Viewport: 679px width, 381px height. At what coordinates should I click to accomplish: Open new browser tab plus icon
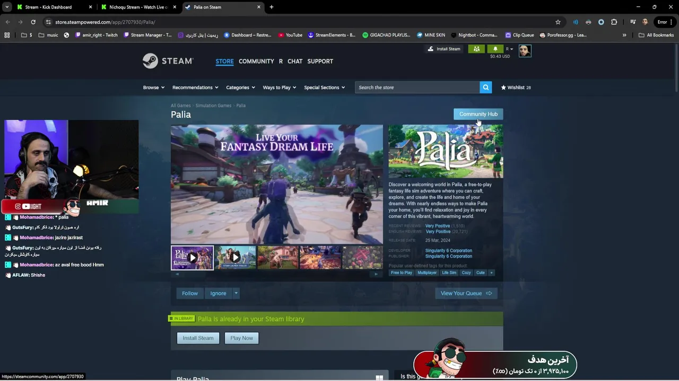click(272, 7)
